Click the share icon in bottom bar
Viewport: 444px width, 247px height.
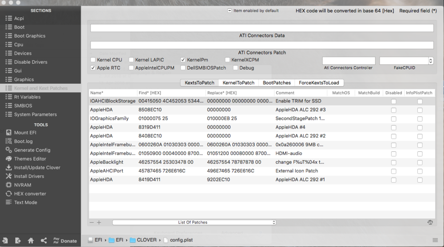tap(44, 241)
